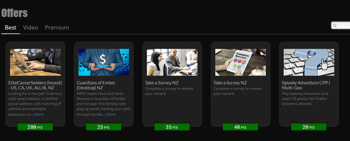The width and height of the screenshot is (350, 141).
Task: Focus the offers search input field
Action: [x=341, y=26]
